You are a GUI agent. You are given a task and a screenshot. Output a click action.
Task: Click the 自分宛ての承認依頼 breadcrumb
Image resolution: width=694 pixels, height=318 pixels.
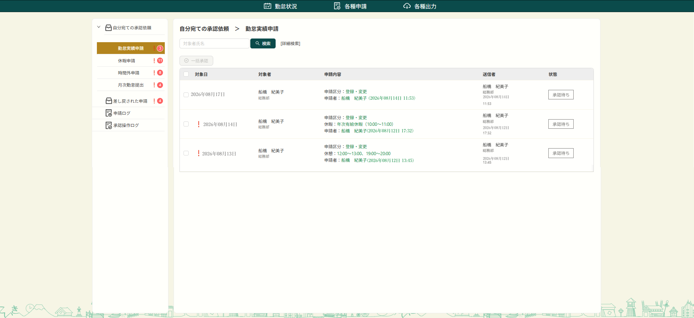[204, 29]
